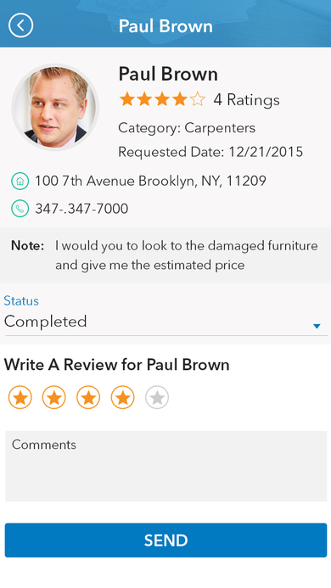Open the Status dropdown arrow
Viewport: 331px width, 588px height.
coord(317,327)
